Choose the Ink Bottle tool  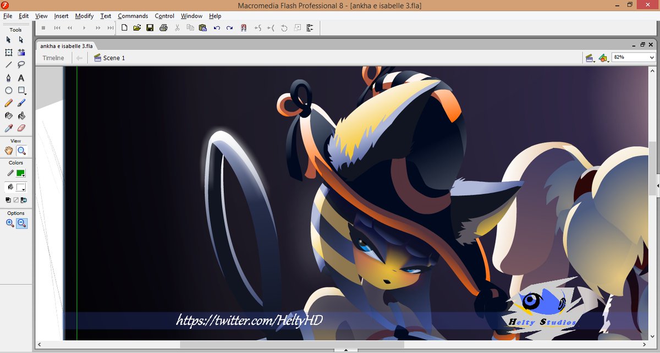(x=9, y=115)
